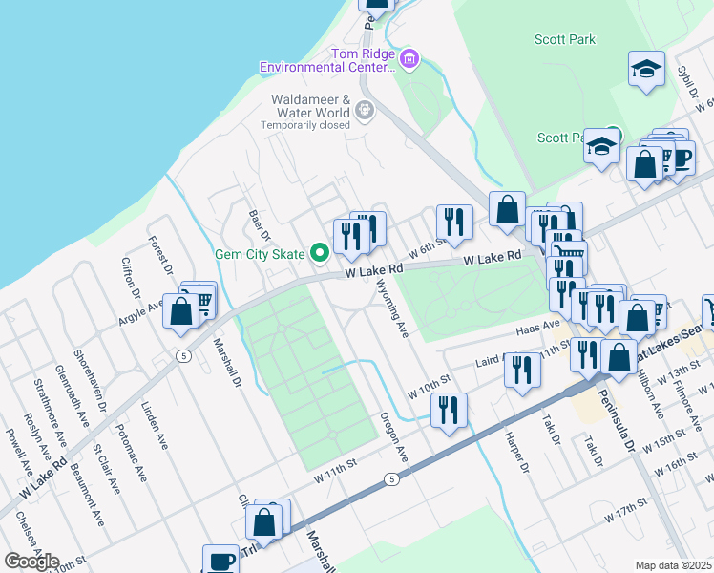Image resolution: width=714 pixels, height=573 pixels.
Task: Click the Potomac Ave street label
Action: click(x=131, y=453)
